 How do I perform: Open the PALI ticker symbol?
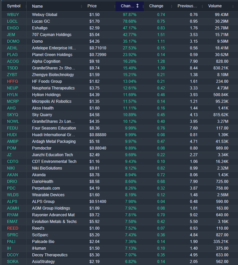(x=11, y=242)
